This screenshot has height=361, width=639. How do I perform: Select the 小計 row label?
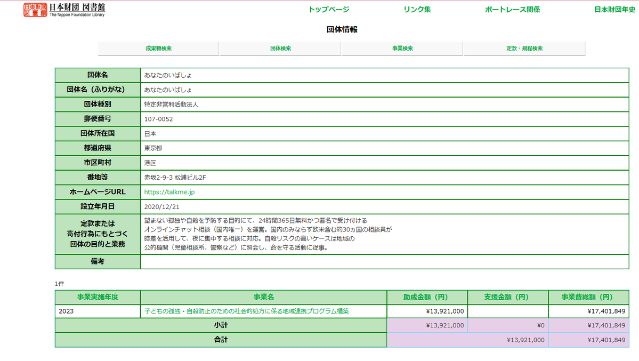click(x=221, y=325)
